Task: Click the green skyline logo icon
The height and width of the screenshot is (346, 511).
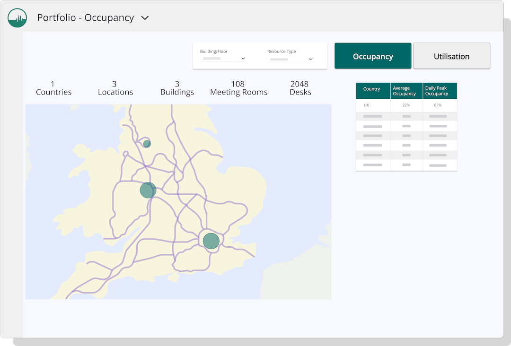Action: [18, 18]
